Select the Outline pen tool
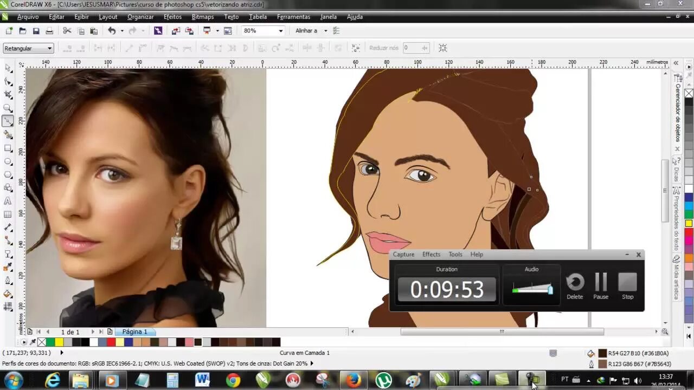Screen dimensions: 694x390 pos(8,281)
